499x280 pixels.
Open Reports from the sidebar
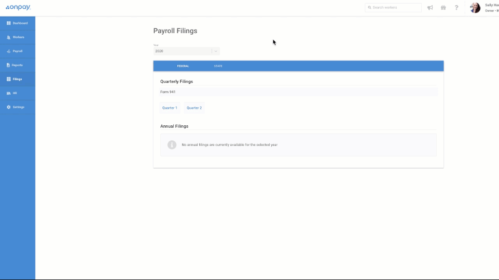[18, 65]
